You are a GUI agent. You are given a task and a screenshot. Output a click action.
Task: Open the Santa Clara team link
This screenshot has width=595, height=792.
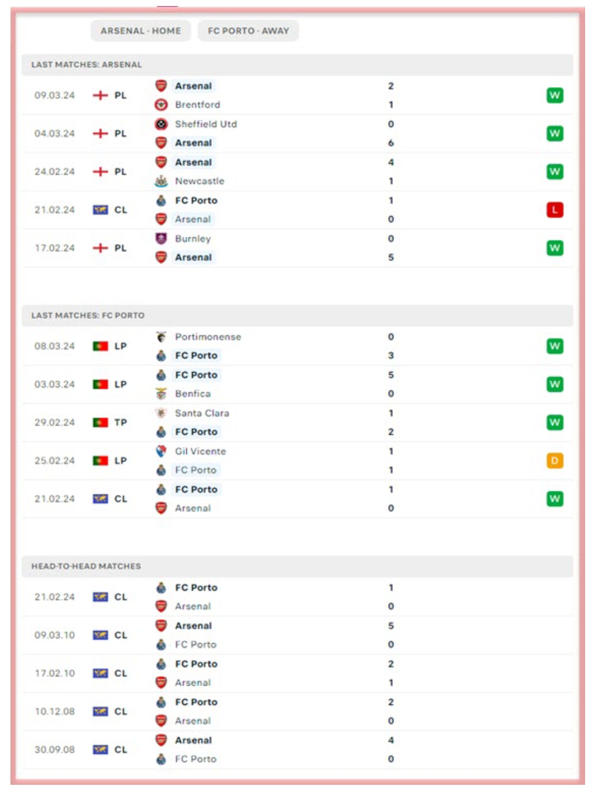point(202,413)
